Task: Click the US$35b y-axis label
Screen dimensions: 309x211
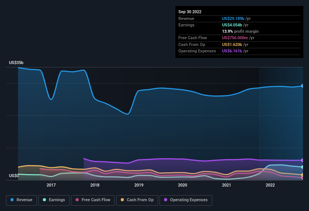Action: tap(16, 63)
